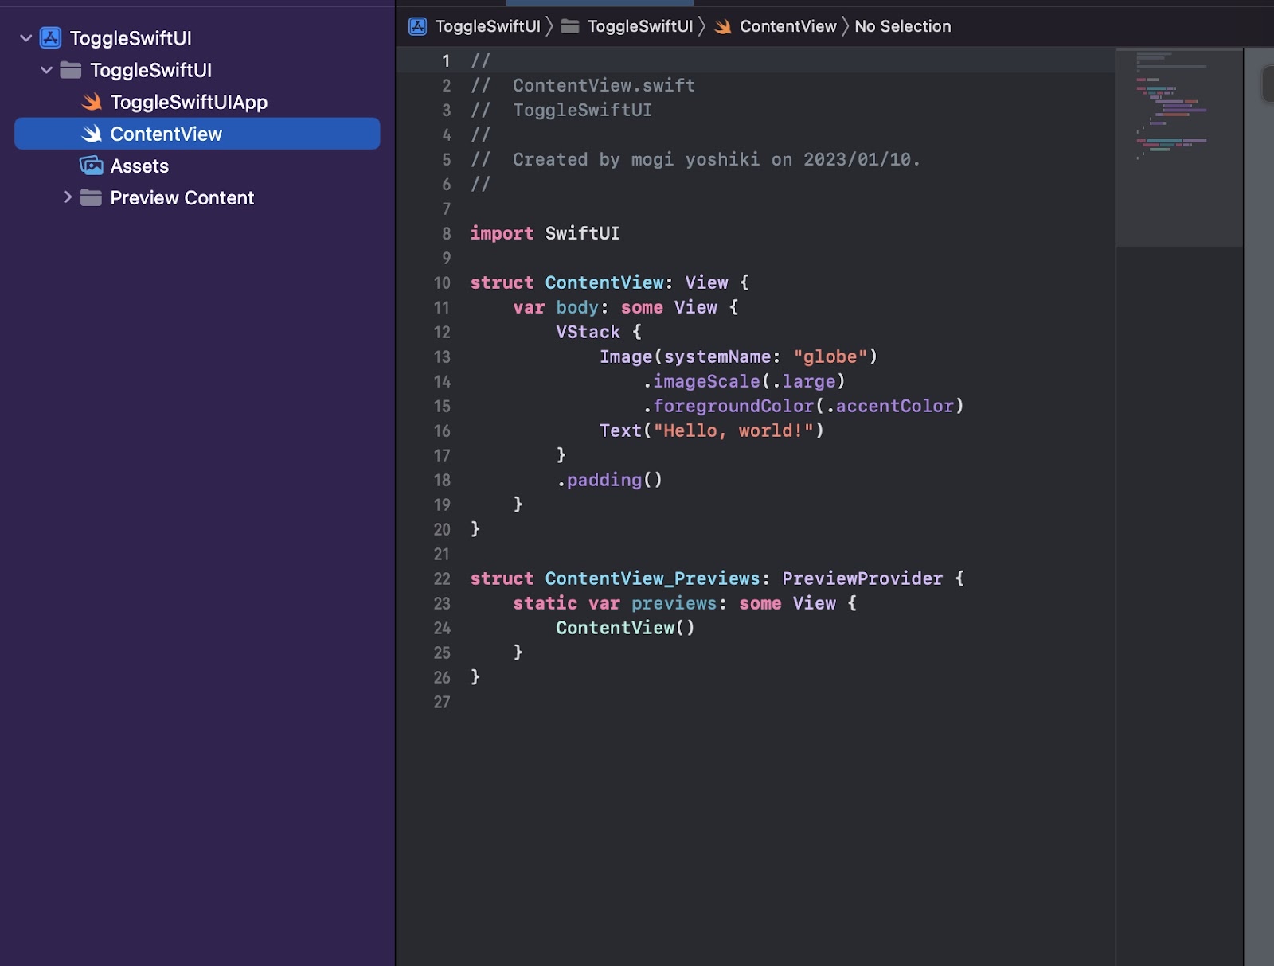Screen dimensions: 1274x966
Task: Click the ToggleSwiftUI folder icon in navigator
Action: [x=71, y=70]
